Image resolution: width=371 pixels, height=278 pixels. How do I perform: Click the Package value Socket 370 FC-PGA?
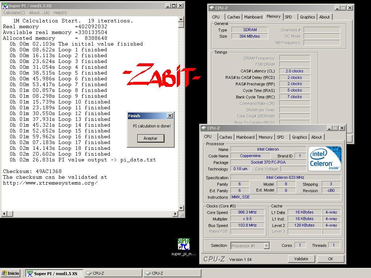(268, 162)
